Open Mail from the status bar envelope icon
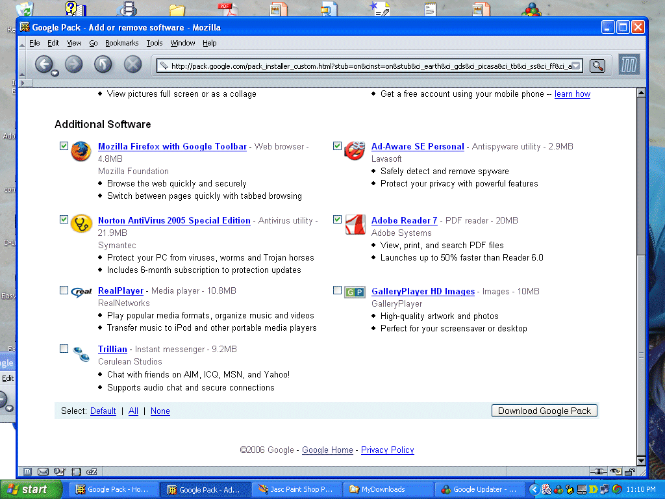 point(44,472)
